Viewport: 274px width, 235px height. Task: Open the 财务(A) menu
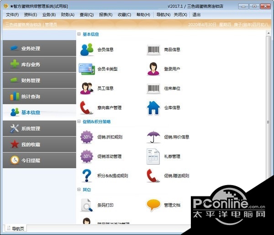pos(68,15)
